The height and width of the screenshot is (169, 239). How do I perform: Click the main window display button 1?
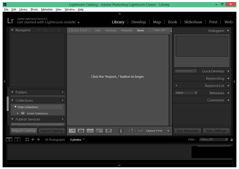click(9, 140)
